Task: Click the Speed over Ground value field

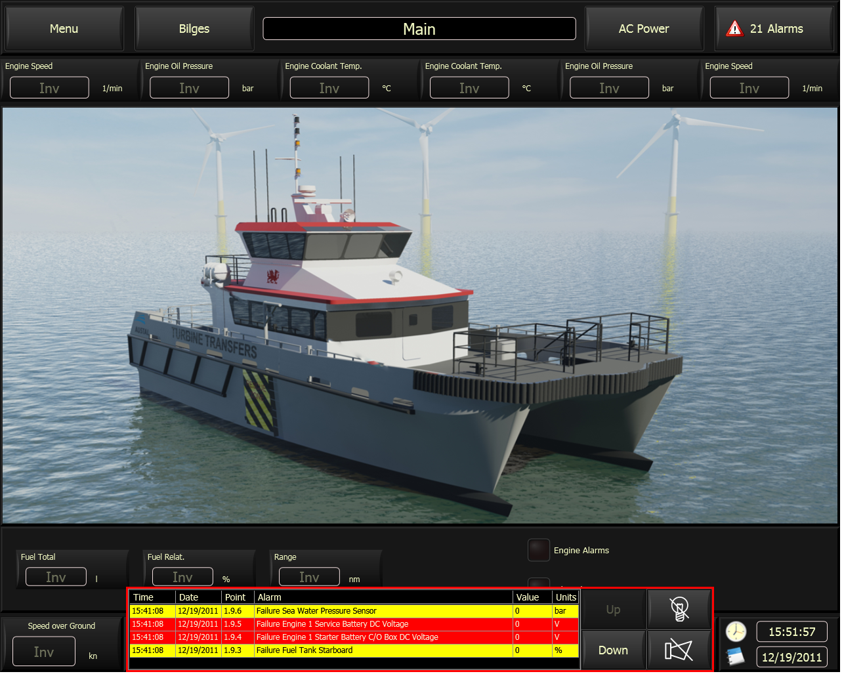Action: point(44,652)
